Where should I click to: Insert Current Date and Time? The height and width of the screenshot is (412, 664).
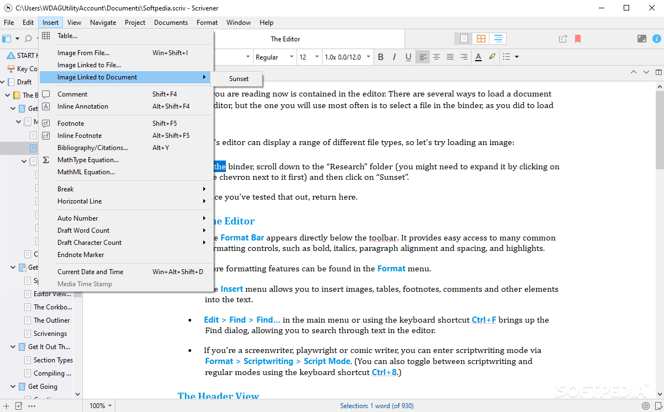(127, 272)
